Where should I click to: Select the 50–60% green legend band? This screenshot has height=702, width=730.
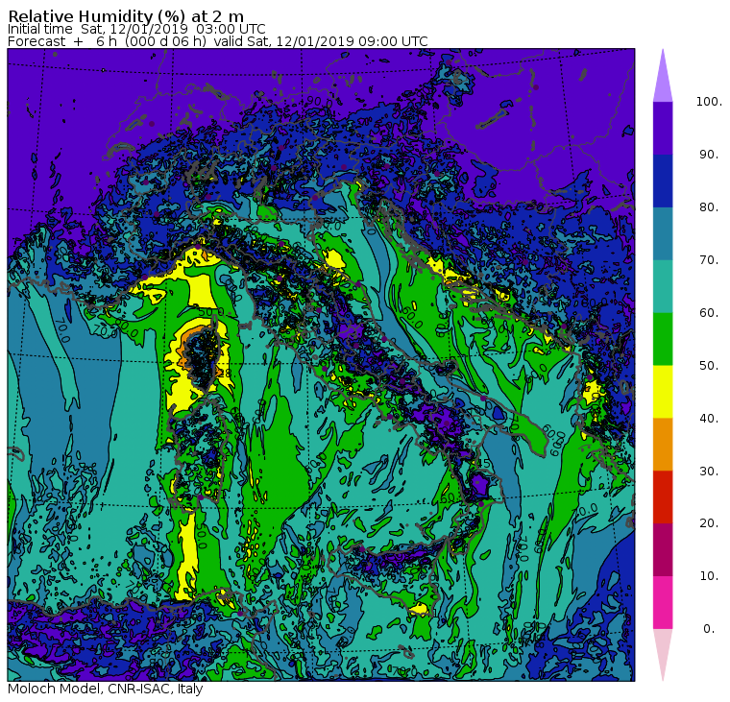663,339
